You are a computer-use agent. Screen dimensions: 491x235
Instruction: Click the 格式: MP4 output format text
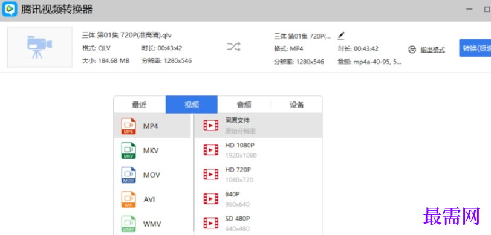point(288,49)
